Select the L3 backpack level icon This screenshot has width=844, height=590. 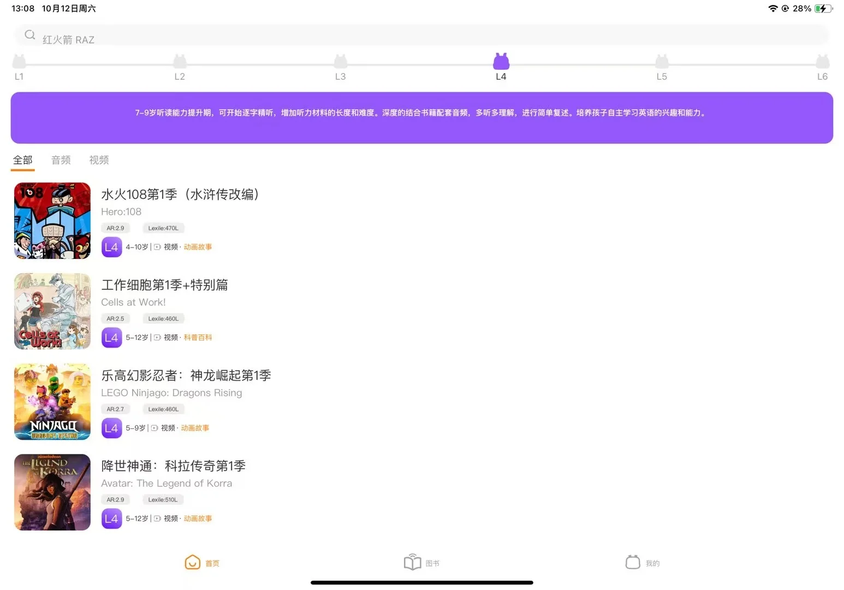(340, 62)
